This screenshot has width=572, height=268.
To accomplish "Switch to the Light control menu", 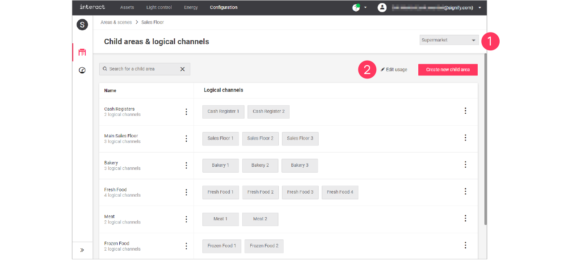I will click(159, 8).
